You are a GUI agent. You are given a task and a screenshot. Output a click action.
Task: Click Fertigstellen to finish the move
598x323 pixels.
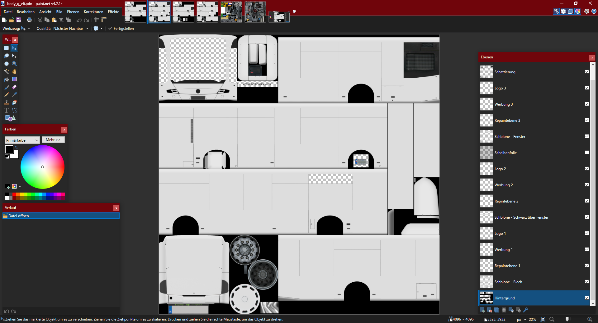coord(121,29)
